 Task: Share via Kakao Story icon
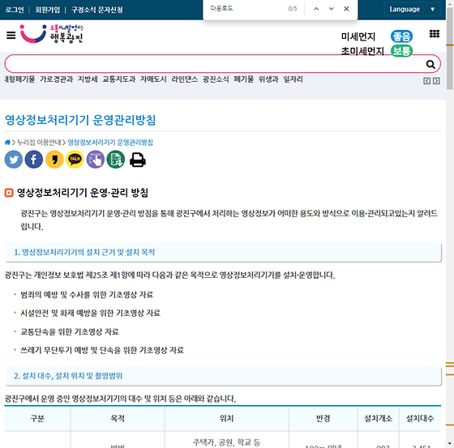click(54, 160)
